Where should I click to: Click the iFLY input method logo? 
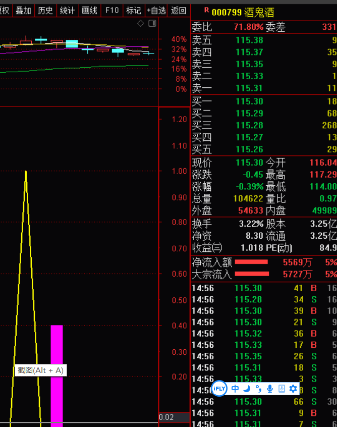pos(219,389)
